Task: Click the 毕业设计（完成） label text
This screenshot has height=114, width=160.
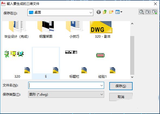Action: [x=17, y=37]
